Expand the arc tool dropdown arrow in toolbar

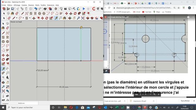coord(23,18)
